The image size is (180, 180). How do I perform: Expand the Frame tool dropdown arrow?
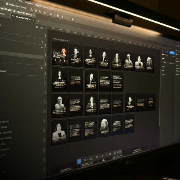[88, 159]
